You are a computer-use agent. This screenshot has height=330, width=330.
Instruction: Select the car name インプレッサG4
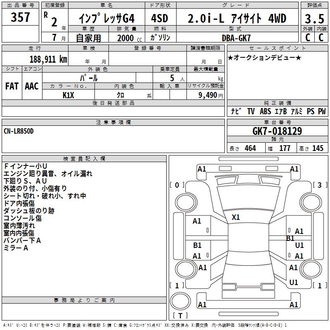point(107,19)
